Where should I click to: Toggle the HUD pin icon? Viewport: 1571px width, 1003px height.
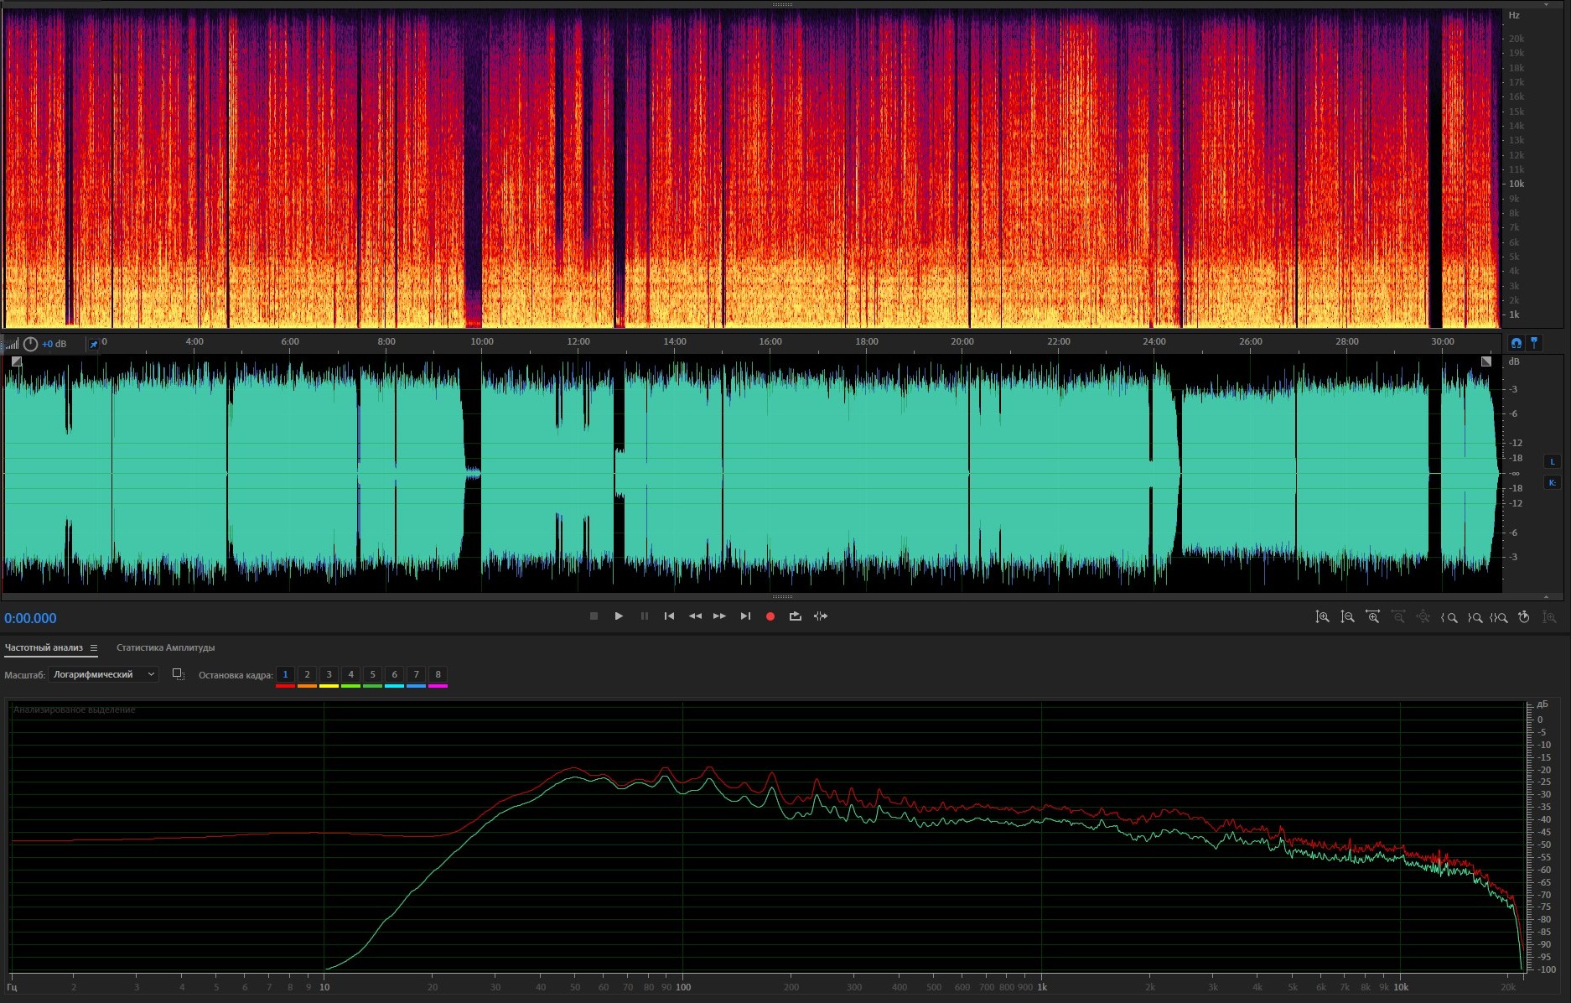[93, 344]
